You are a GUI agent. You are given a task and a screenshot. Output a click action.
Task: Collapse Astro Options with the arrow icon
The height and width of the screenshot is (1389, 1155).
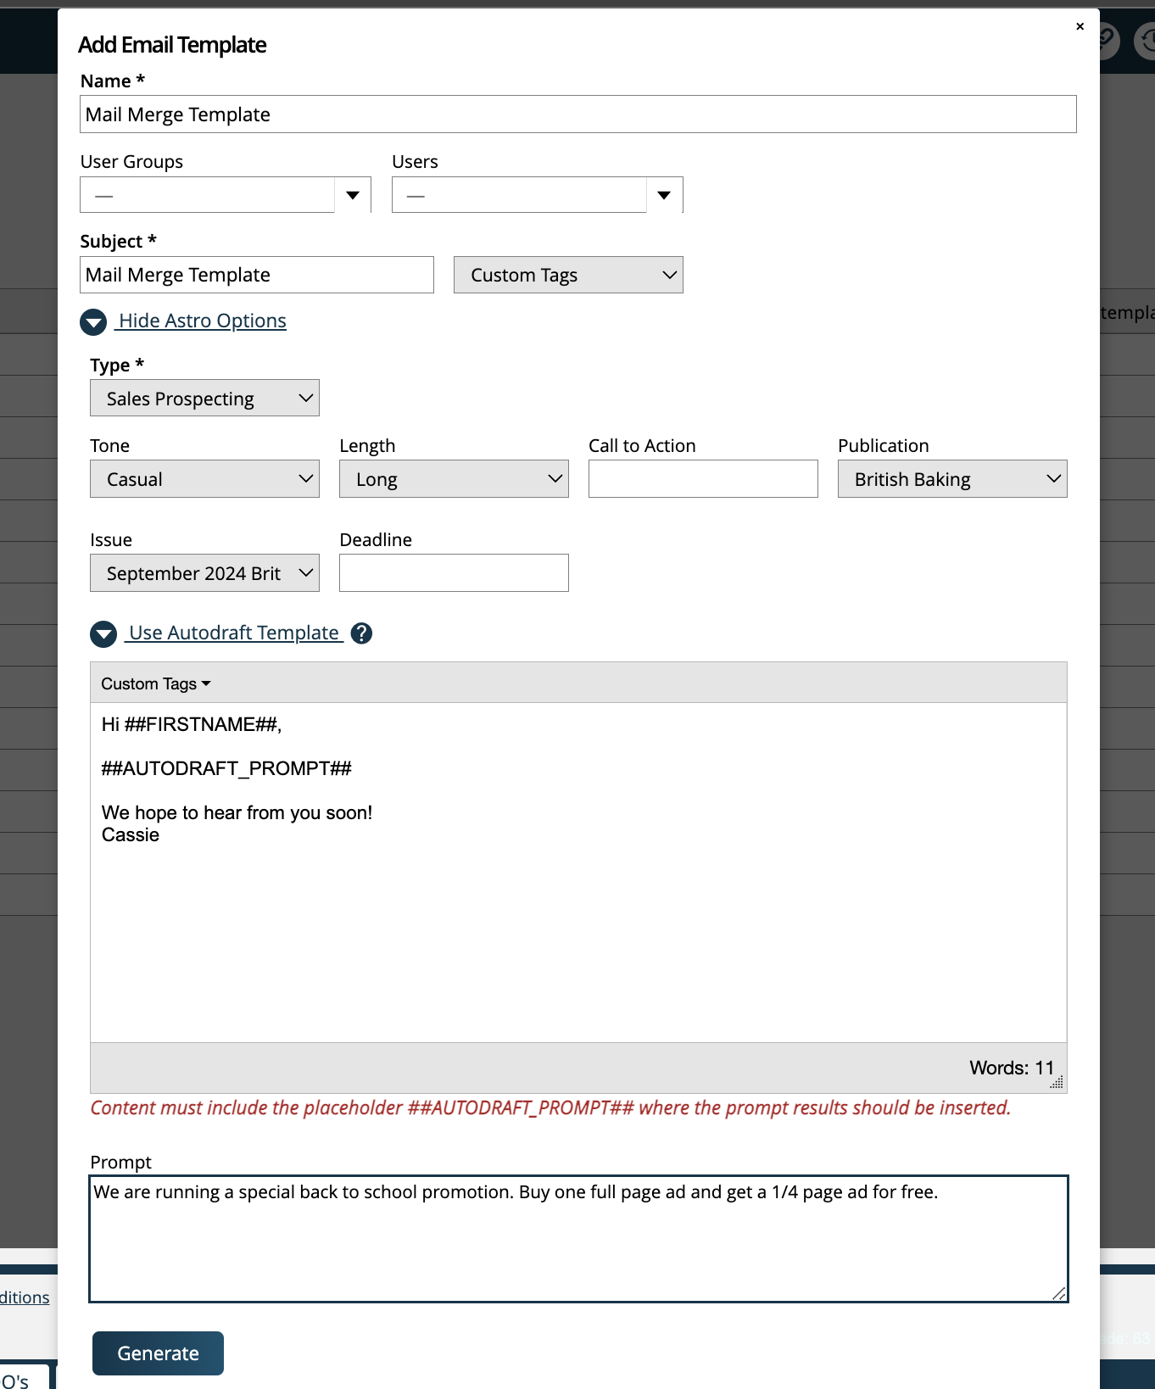point(93,322)
